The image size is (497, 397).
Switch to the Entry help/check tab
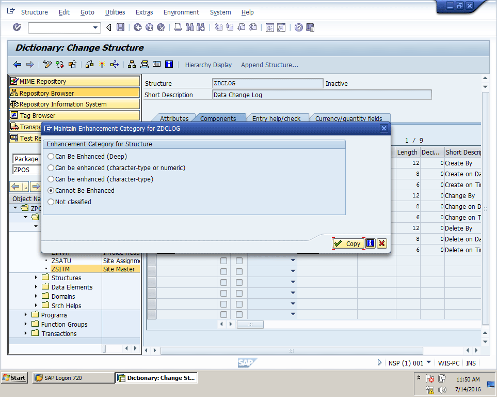click(276, 118)
